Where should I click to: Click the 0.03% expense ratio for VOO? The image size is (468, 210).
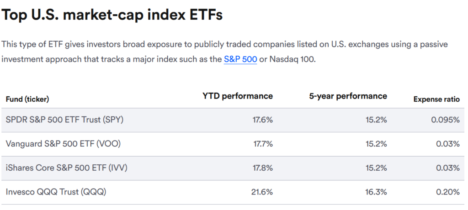tap(447, 144)
